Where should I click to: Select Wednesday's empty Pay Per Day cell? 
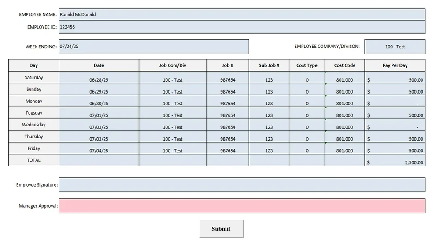395,124
